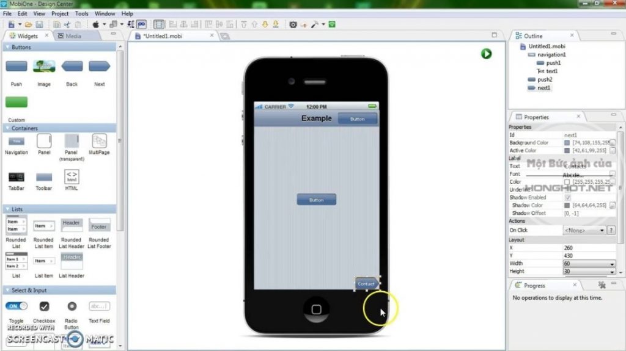626x351 pixels.
Task: Open the On Click action dropdown
Action: point(584,231)
